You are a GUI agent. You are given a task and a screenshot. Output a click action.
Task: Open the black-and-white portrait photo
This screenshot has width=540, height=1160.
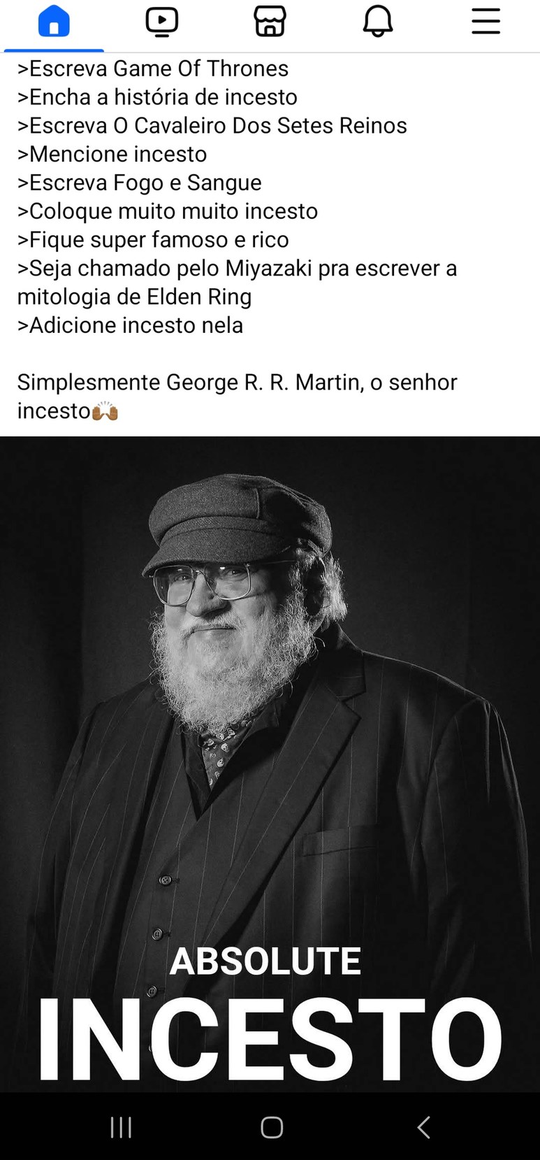click(x=270, y=764)
